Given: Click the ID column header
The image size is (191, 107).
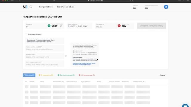Looking at the screenshot, I should (x=26, y=81).
